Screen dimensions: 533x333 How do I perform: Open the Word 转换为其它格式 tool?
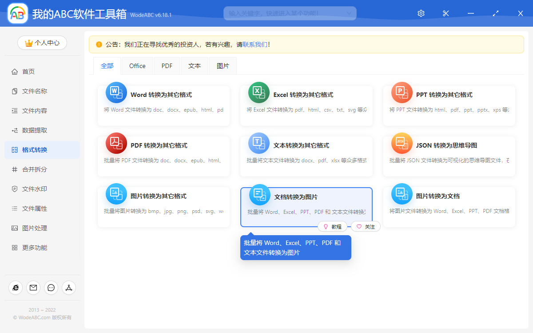pos(163,104)
